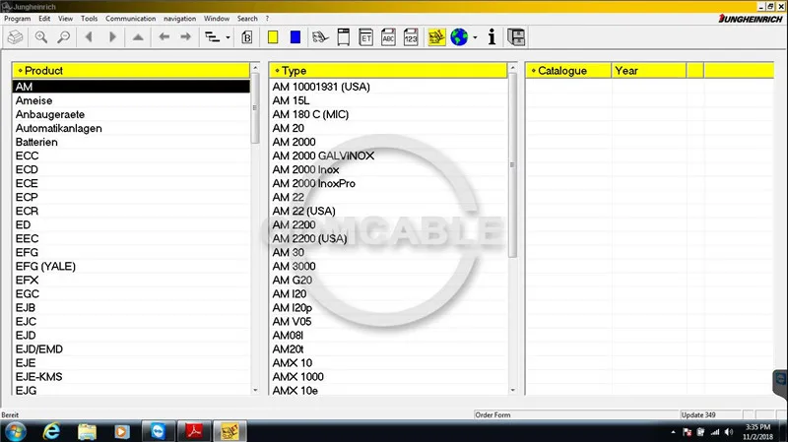Select EJE-KMS product row
The width and height of the screenshot is (788, 442).
131,377
